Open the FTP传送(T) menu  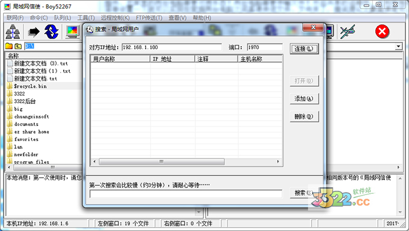tap(149, 17)
